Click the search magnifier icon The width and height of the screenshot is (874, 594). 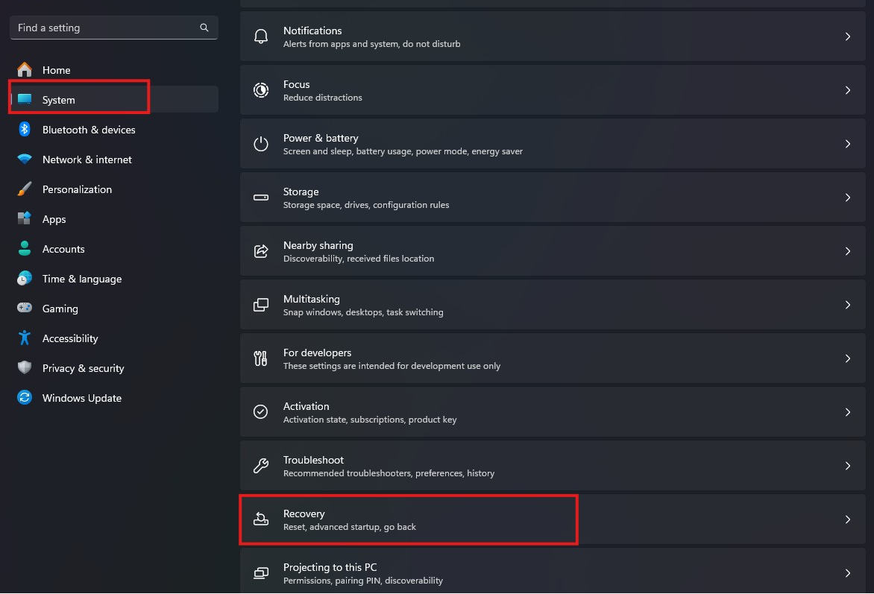pyautogui.click(x=204, y=28)
